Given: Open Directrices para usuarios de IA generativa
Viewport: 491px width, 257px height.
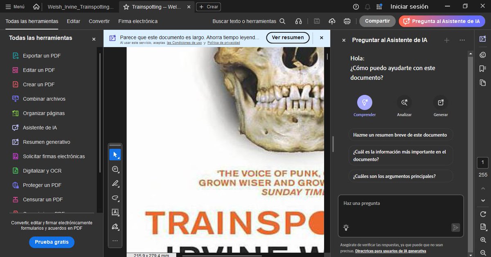Looking at the screenshot, I should tap(390, 251).
